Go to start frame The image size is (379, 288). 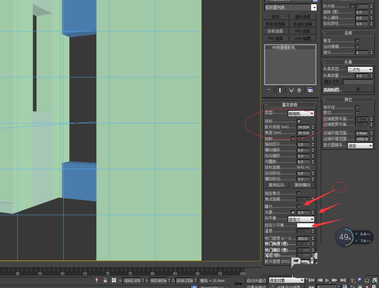coord(311,280)
